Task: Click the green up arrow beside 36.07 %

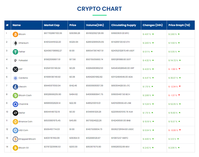Action: tap(180, 78)
